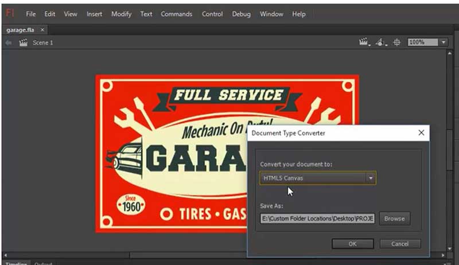Image resolution: width=459 pixels, height=265 pixels.
Task: Open the Edit Scene clapperboard dropdown
Action: (x=364, y=42)
